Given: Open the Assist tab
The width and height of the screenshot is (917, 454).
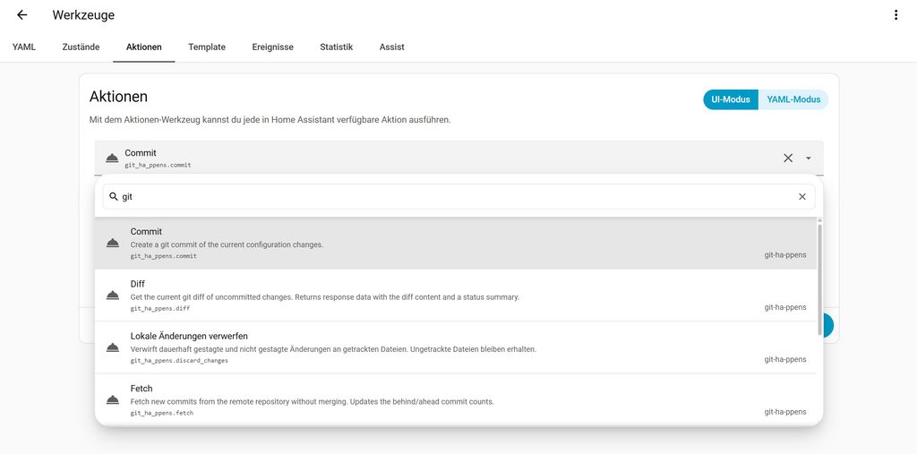Looking at the screenshot, I should tap(392, 47).
